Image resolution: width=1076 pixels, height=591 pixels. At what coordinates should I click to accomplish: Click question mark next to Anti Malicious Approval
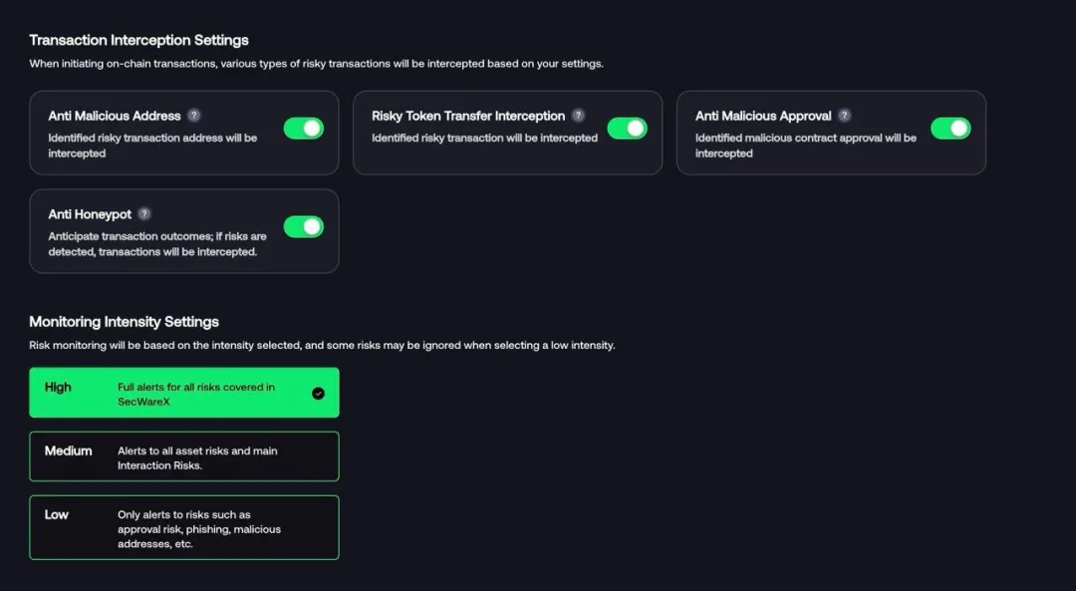coord(845,116)
